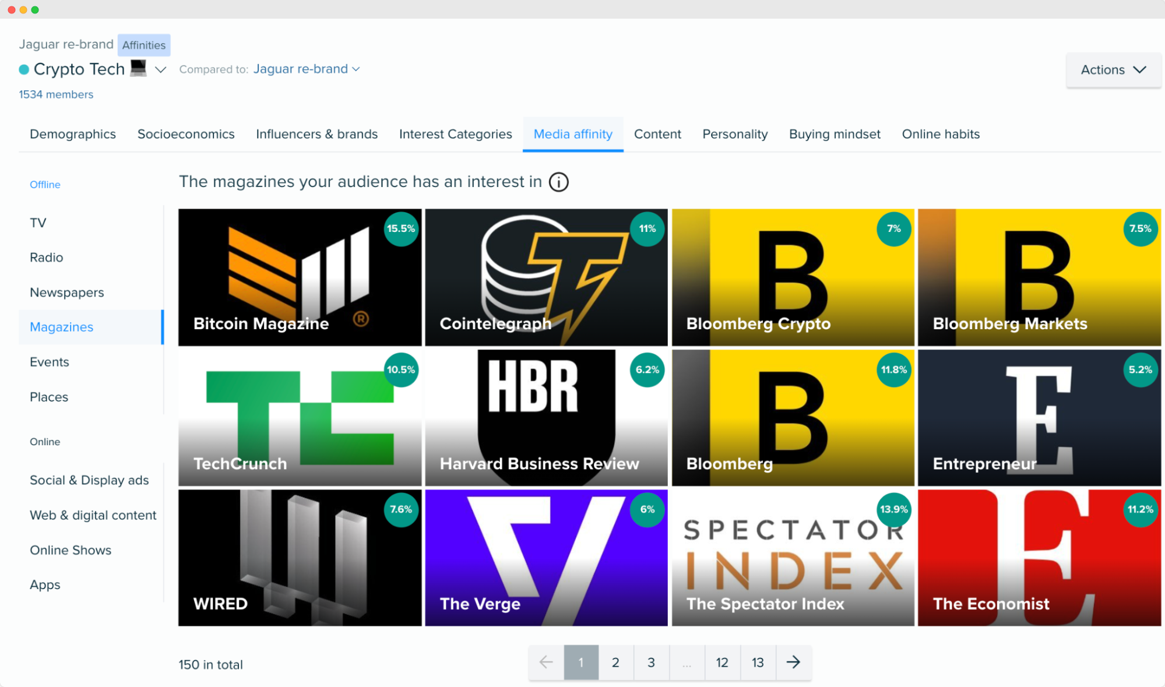Click the Magazines sidebar item

61,326
